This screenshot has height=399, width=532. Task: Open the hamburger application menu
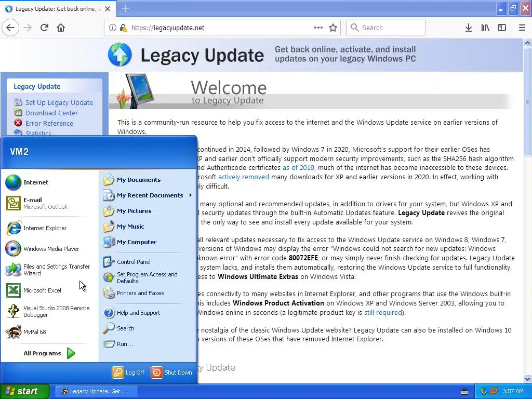(x=522, y=28)
